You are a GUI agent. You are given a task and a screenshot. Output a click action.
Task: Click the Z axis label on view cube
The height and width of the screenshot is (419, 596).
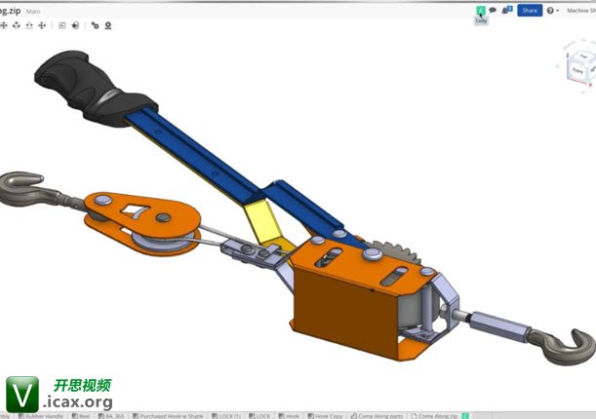click(x=568, y=56)
